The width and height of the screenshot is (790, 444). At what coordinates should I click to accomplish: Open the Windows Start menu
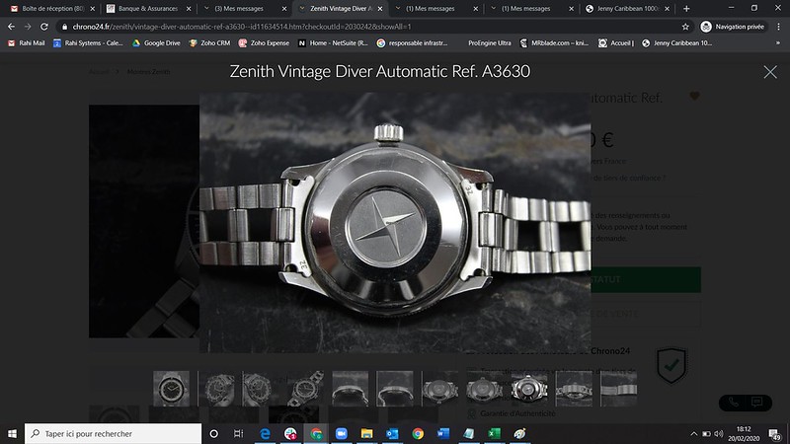tap(12, 433)
